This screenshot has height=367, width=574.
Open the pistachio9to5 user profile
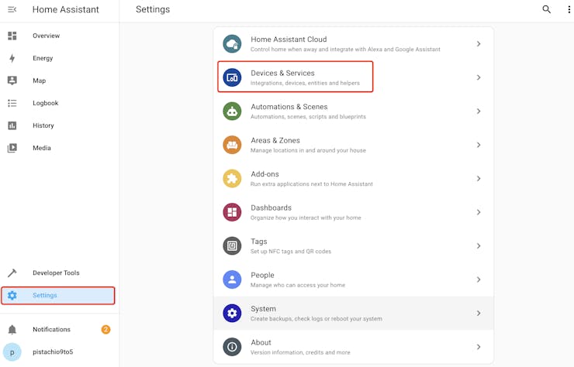click(x=53, y=352)
